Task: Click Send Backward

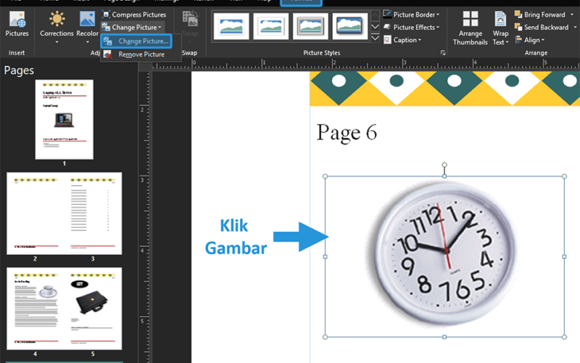Action: (542, 28)
